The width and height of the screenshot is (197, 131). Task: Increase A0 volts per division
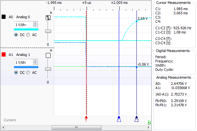pos(35,23)
